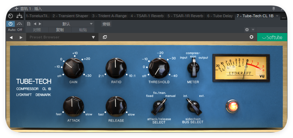The width and height of the screenshot is (293, 138).
Task: Click the THRESHOLD knob
Action: click(159, 68)
